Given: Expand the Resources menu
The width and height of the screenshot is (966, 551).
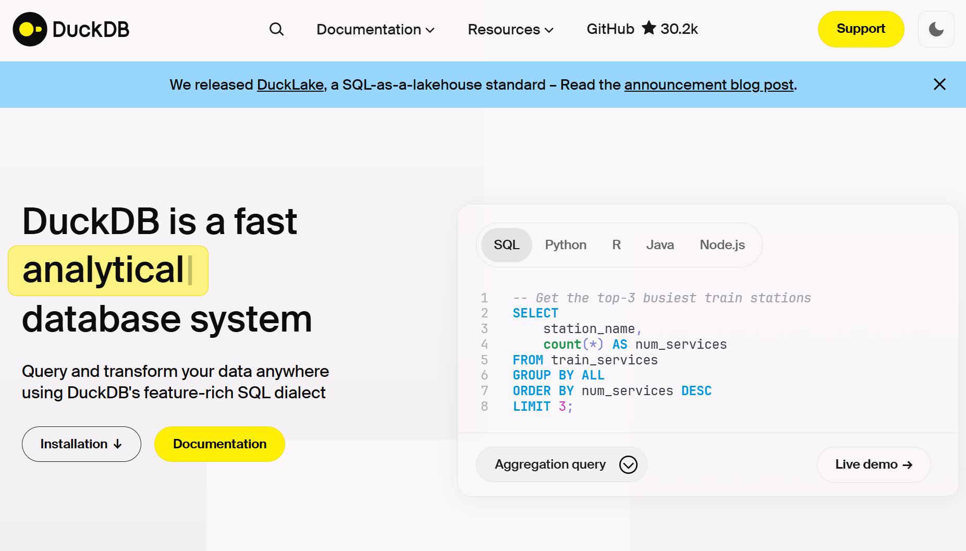Looking at the screenshot, I should click(x=510, y=29).
